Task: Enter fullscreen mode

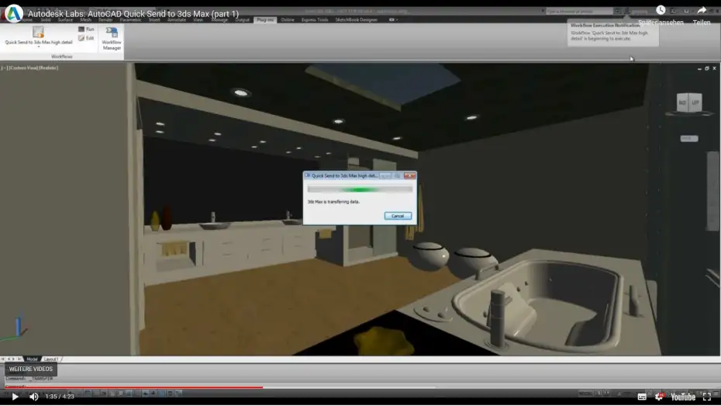Action: click(x=707, y=397)
